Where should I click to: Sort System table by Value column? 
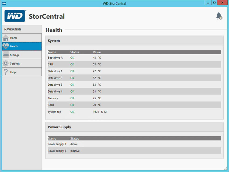97,52
